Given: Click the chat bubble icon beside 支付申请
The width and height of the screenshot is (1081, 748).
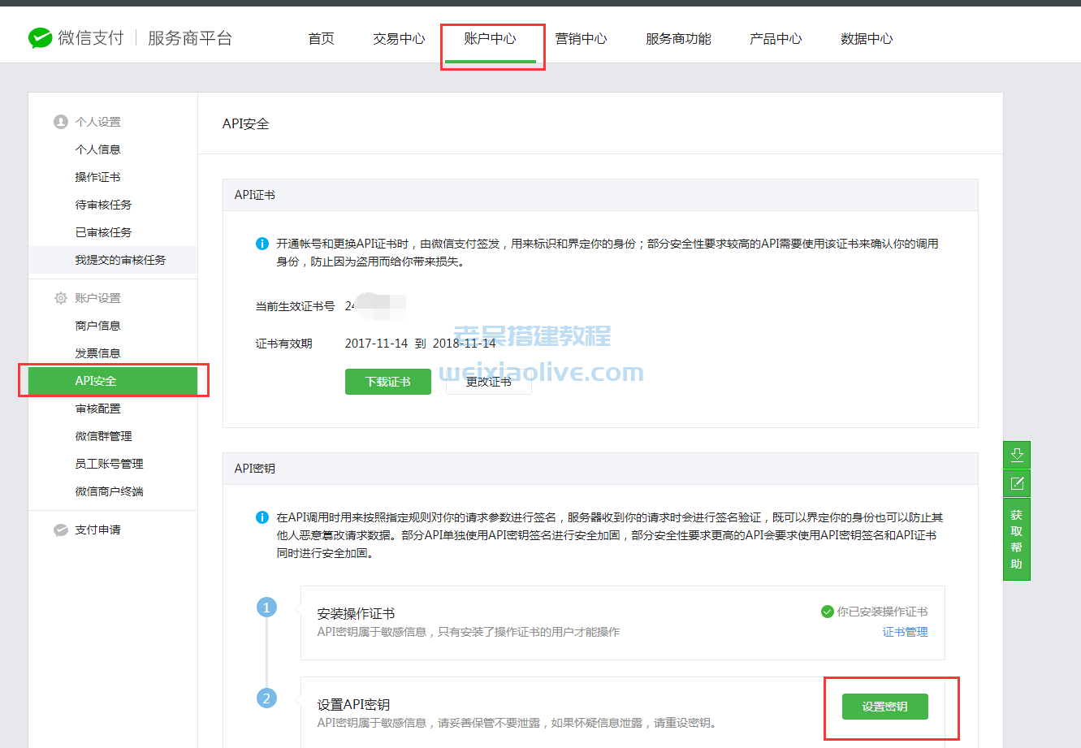Looking at the screenshot, I should (61, 530).
